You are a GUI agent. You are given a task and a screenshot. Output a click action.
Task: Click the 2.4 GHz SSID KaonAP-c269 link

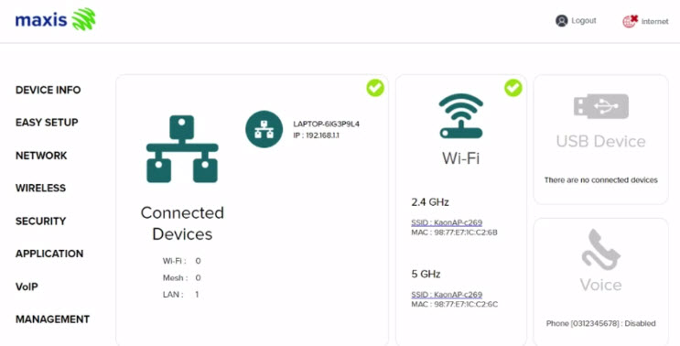(x=447, y=222)
